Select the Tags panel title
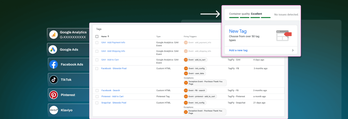 [x=99, y=29]
